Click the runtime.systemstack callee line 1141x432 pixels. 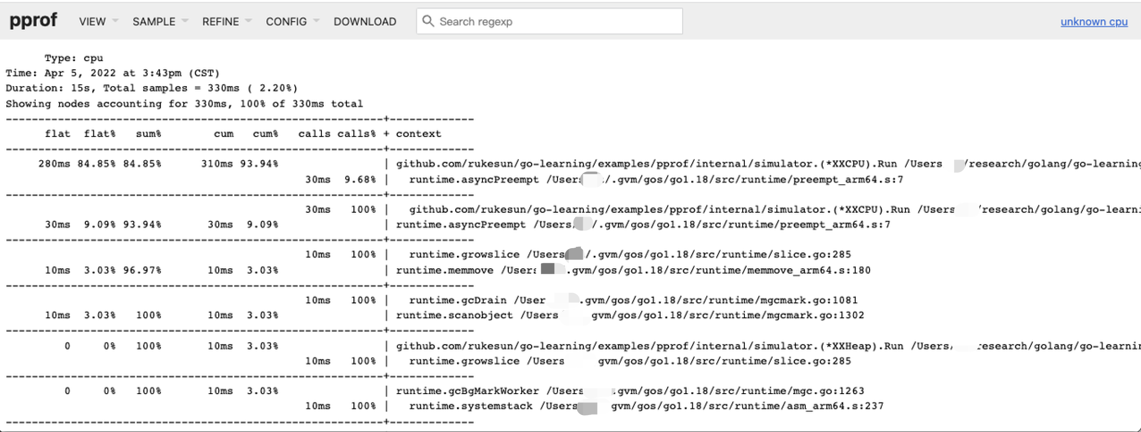470,406
